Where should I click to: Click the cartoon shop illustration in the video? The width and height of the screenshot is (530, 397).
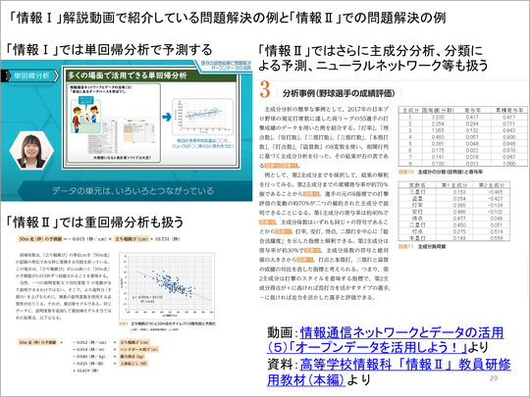click(85, 115)
